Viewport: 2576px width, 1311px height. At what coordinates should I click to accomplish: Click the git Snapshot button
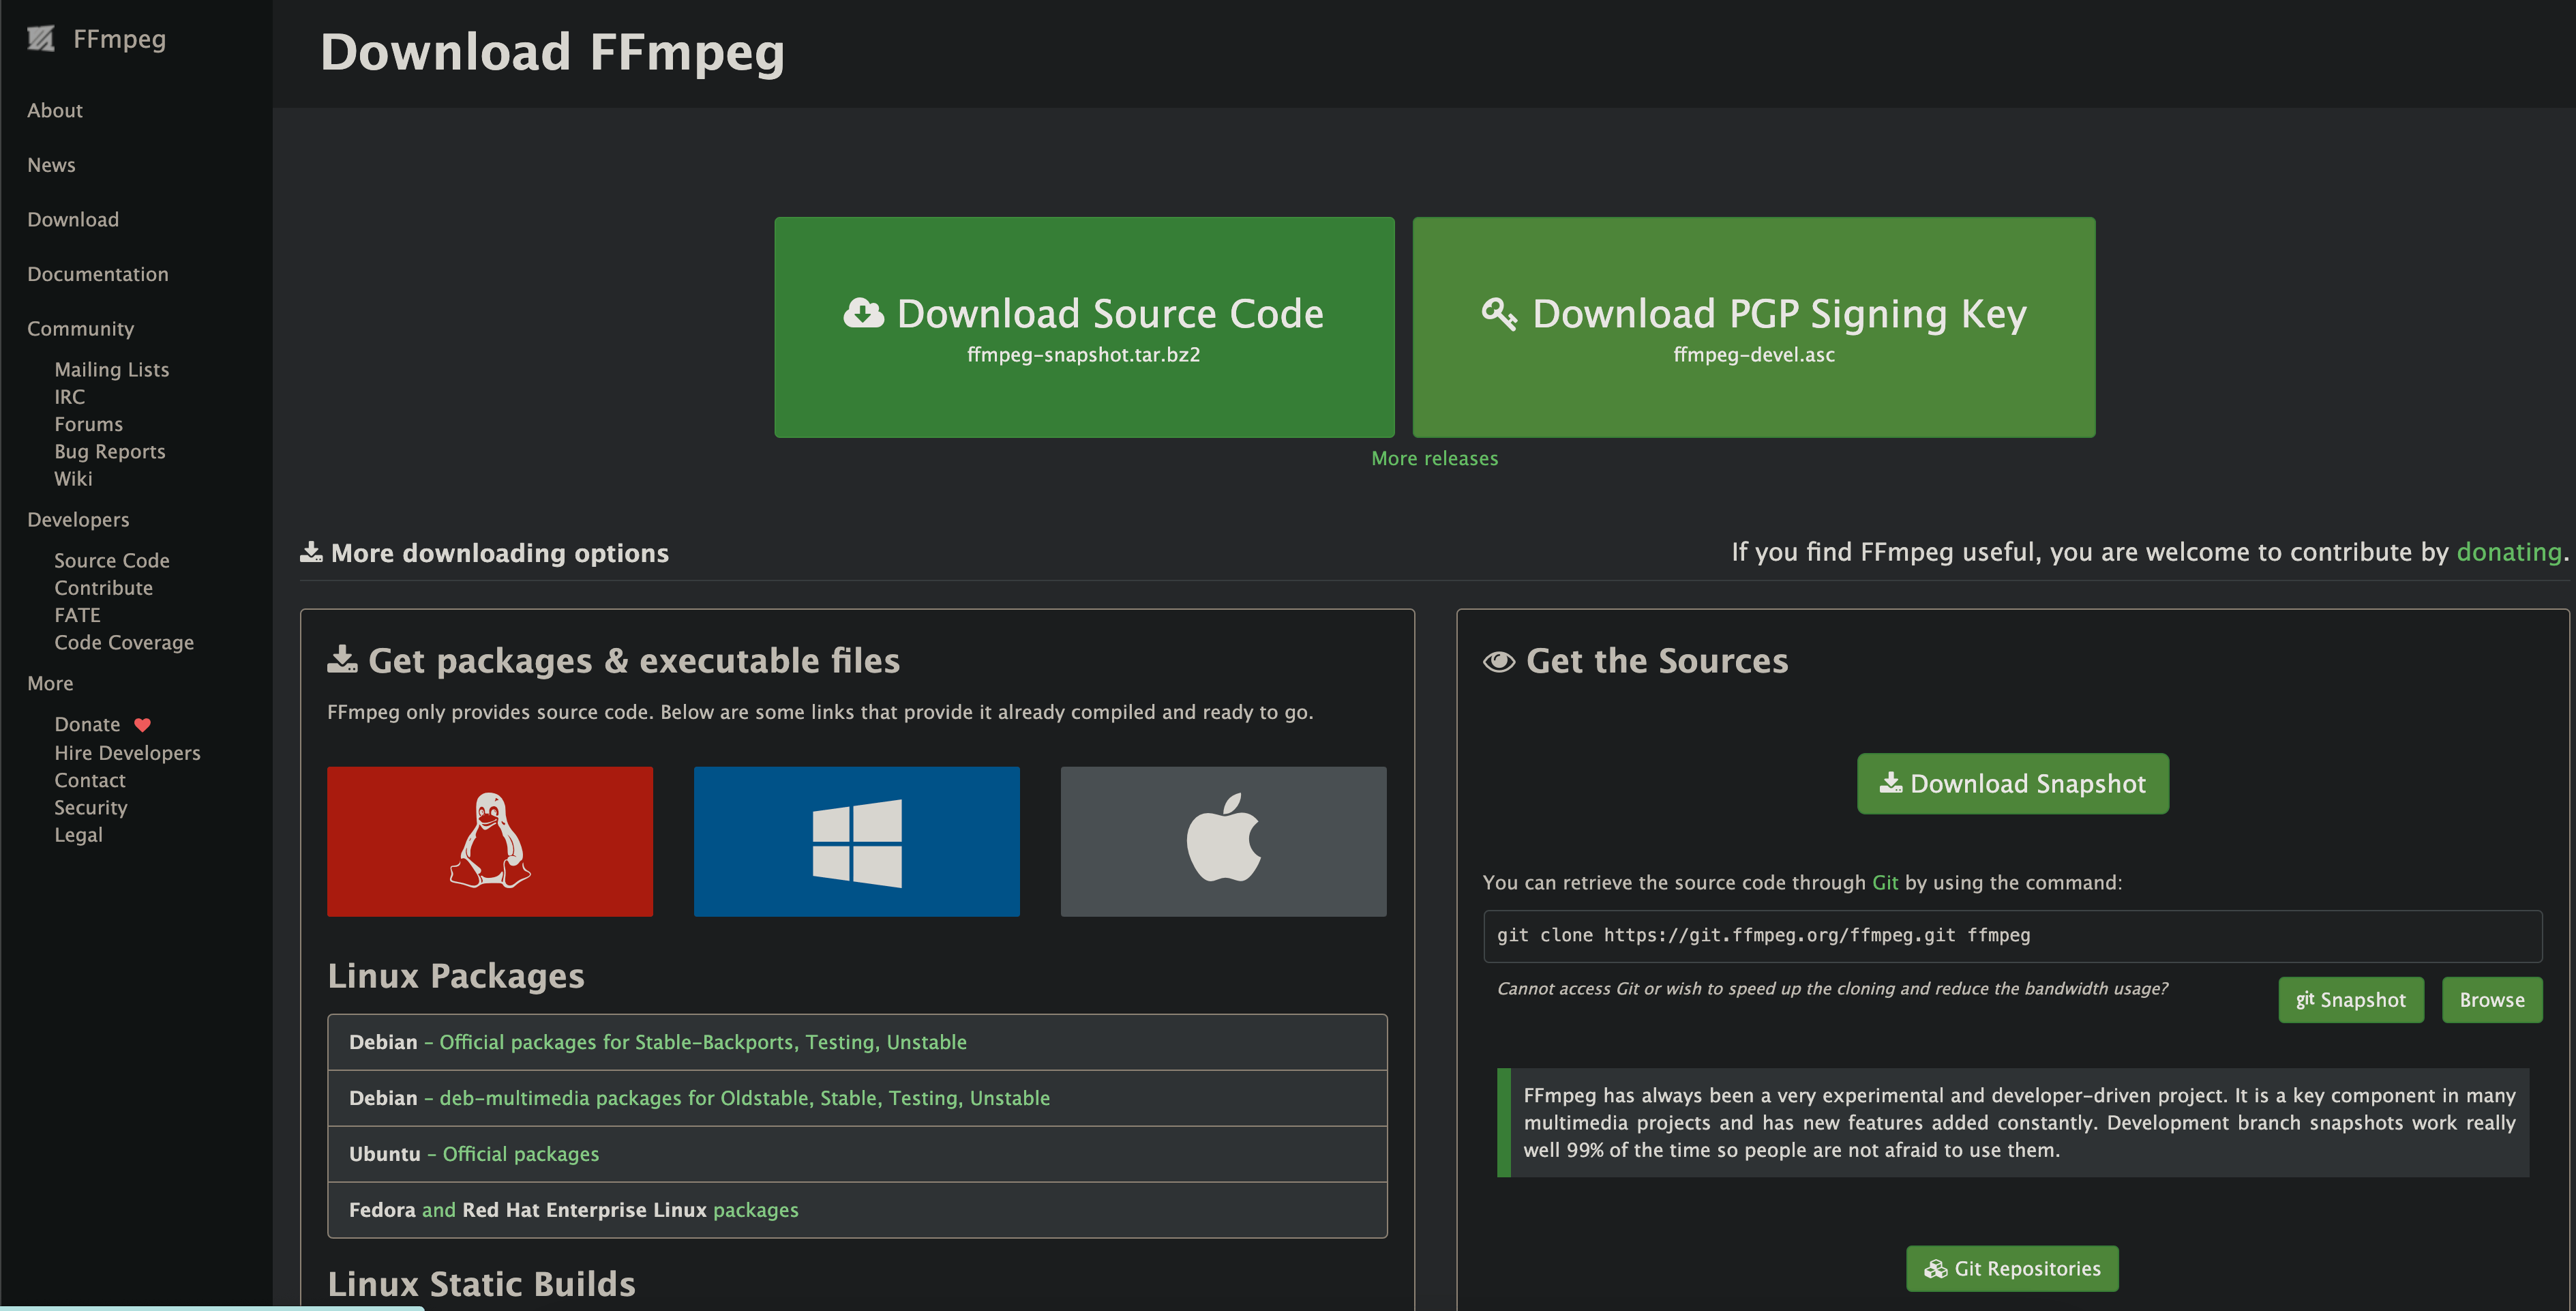coord(2350,1000)
